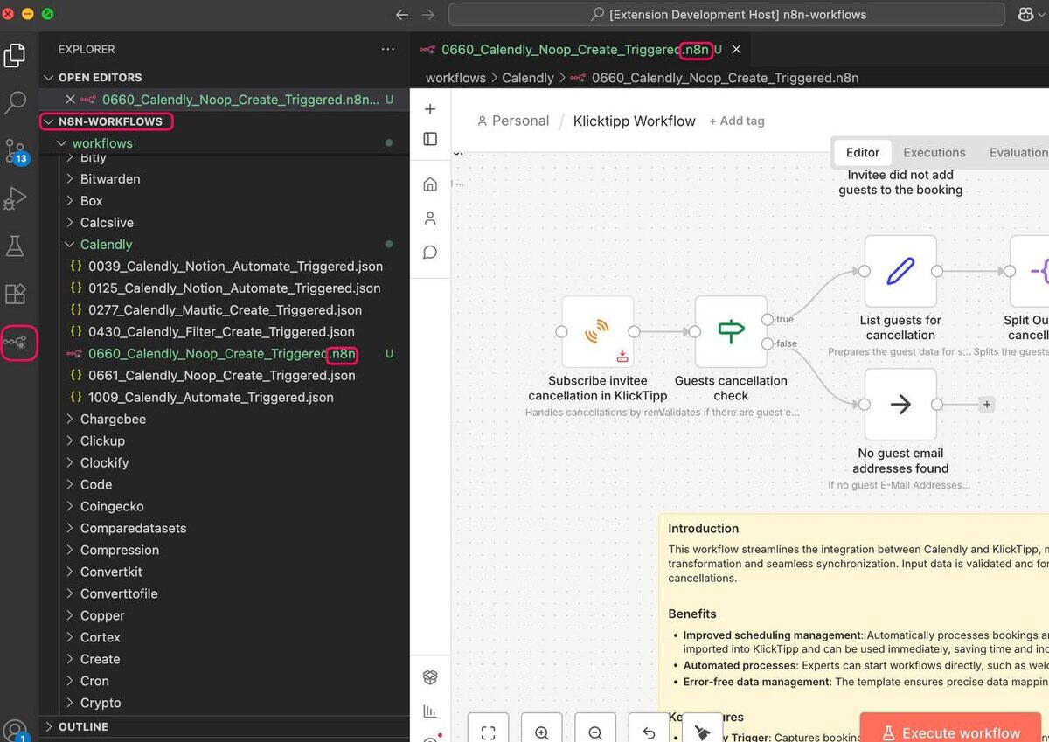Open the Testing flask view

pos(15,246)
